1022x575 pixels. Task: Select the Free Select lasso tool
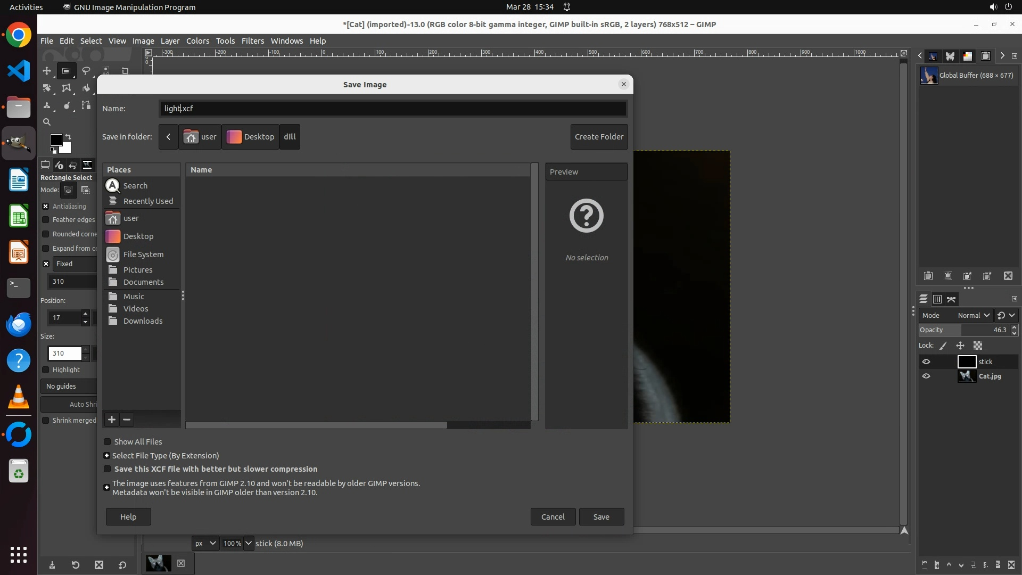tap(86, 71)
